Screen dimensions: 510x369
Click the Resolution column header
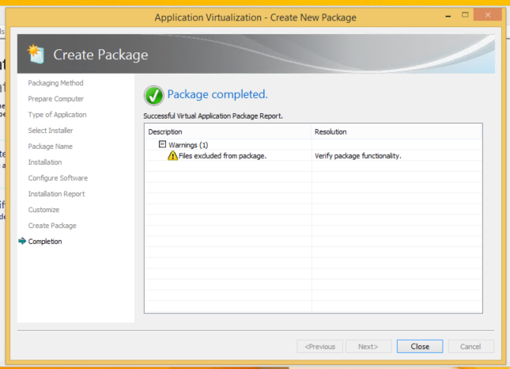click(x=331, y=131)
